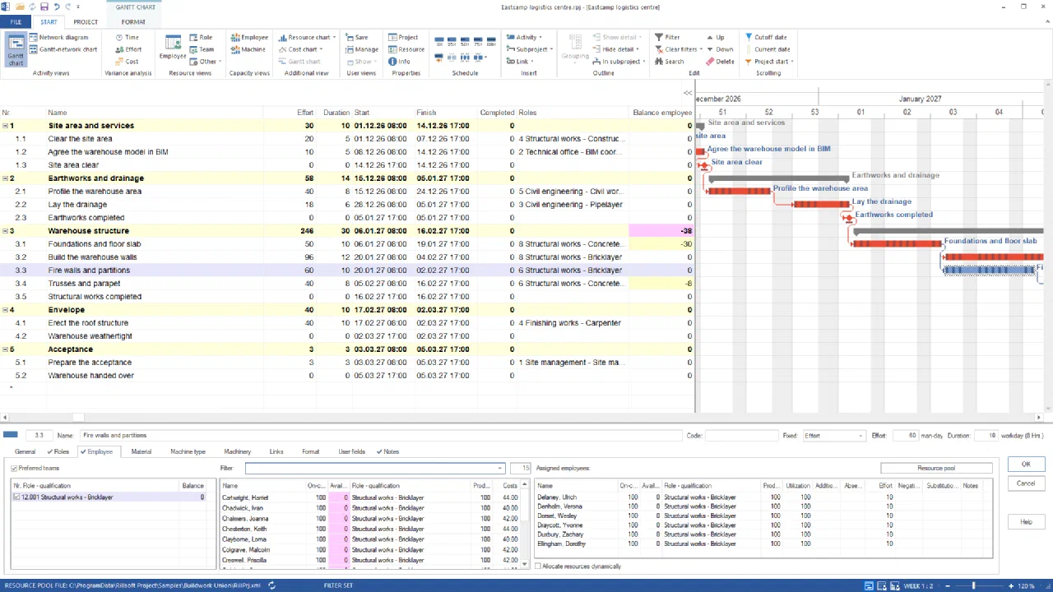Image resolution: width=1053 pixels, height=592 pixels.
Task: Open the Team resource view
Action: click(x=202, y=49)
